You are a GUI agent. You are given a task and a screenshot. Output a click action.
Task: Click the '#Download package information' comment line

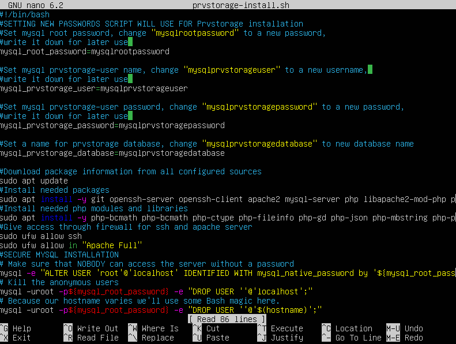tap(131, 171)
